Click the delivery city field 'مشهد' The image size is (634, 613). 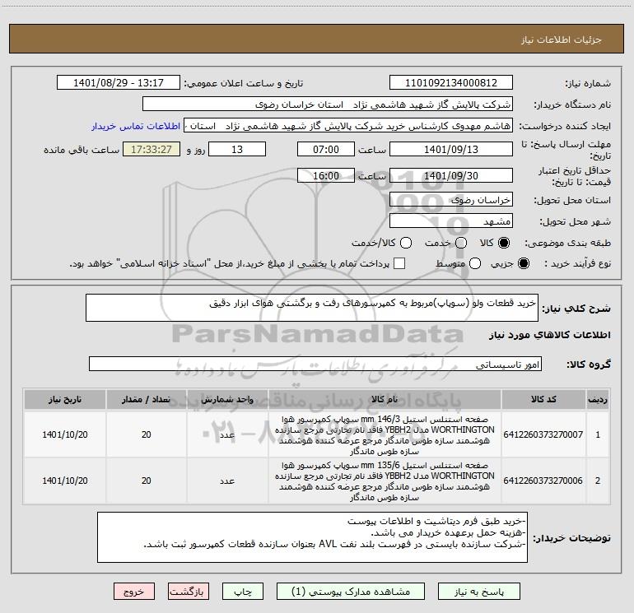(x=450, y=221)
